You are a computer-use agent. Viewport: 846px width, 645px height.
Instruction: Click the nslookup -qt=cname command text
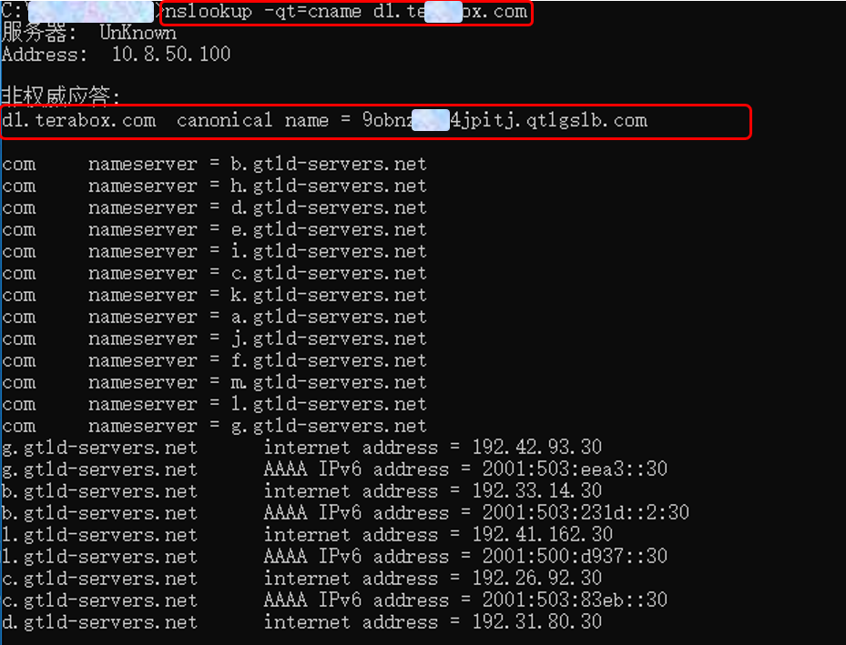point(346,12)
